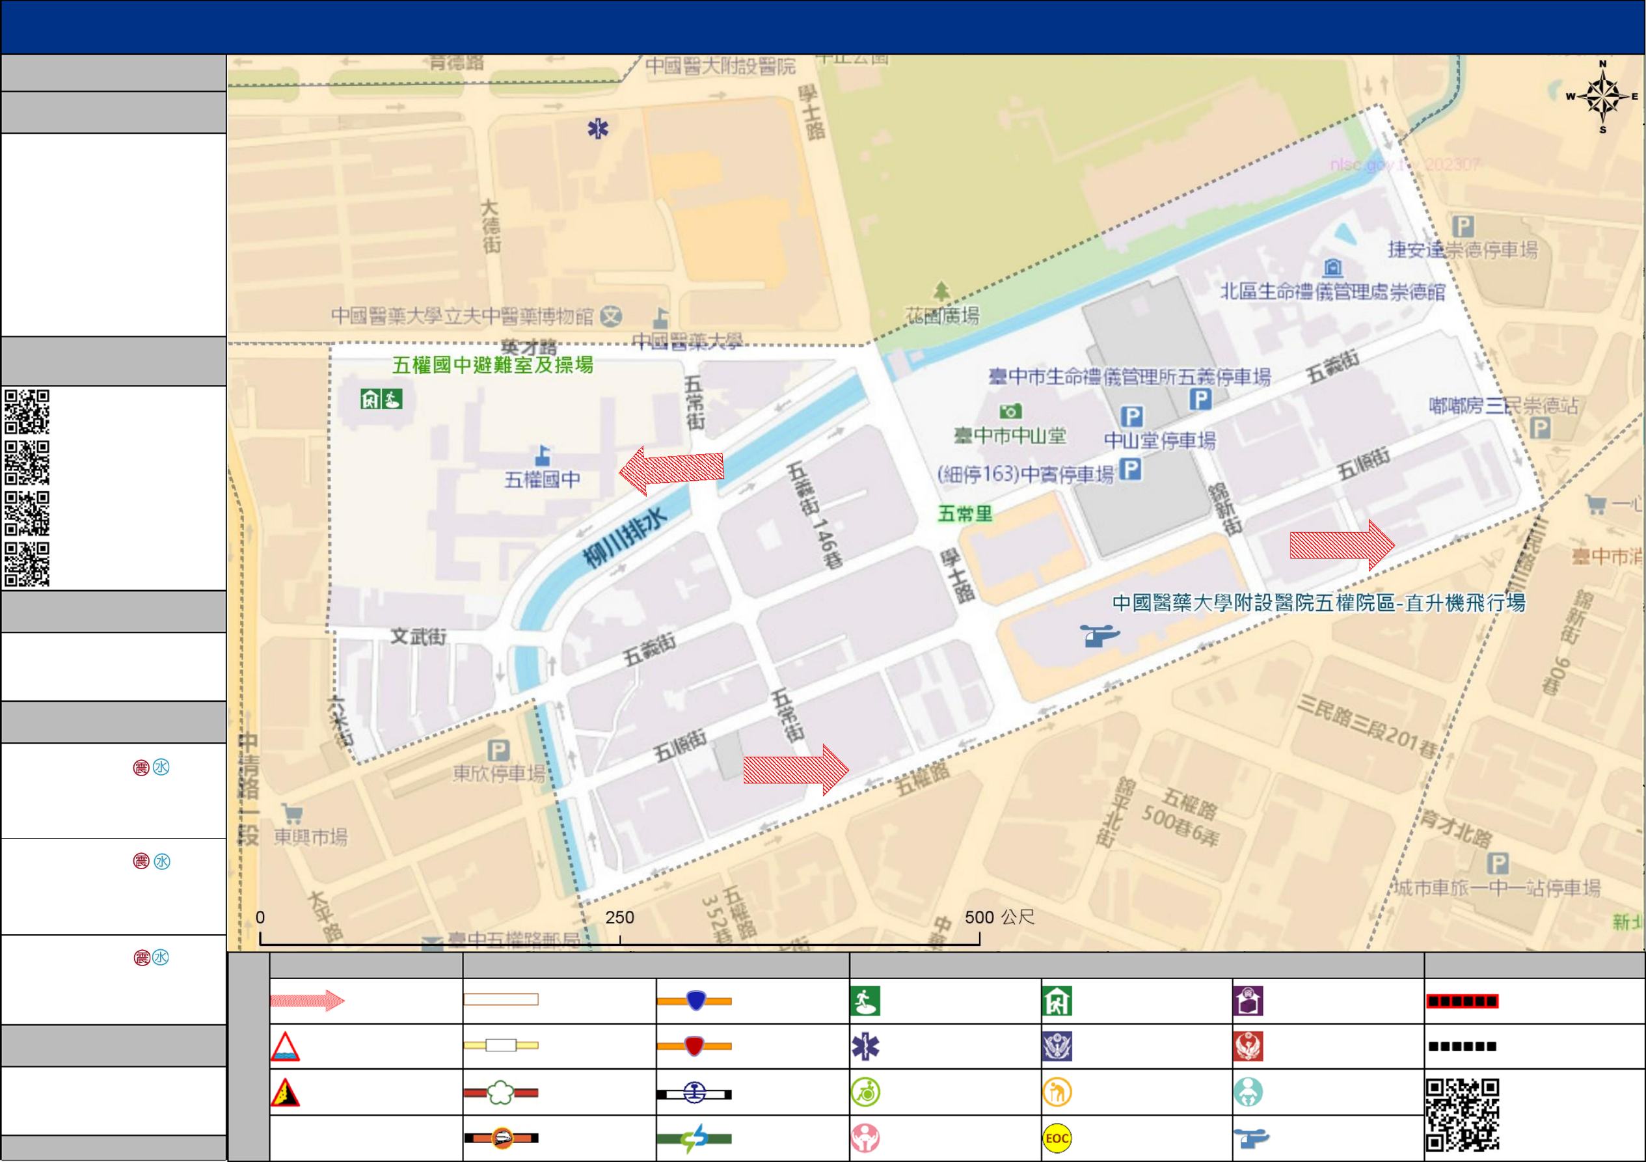Select the flood warning triangle legend icon
The height and width of the screenshot is (1162, 1646).
coord(286,1047)
